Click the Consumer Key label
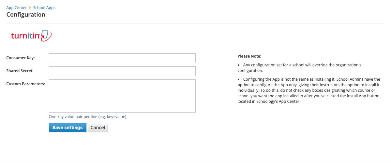Screen dimensions: 391x163 pyautogui.click(x=21, y=58)
